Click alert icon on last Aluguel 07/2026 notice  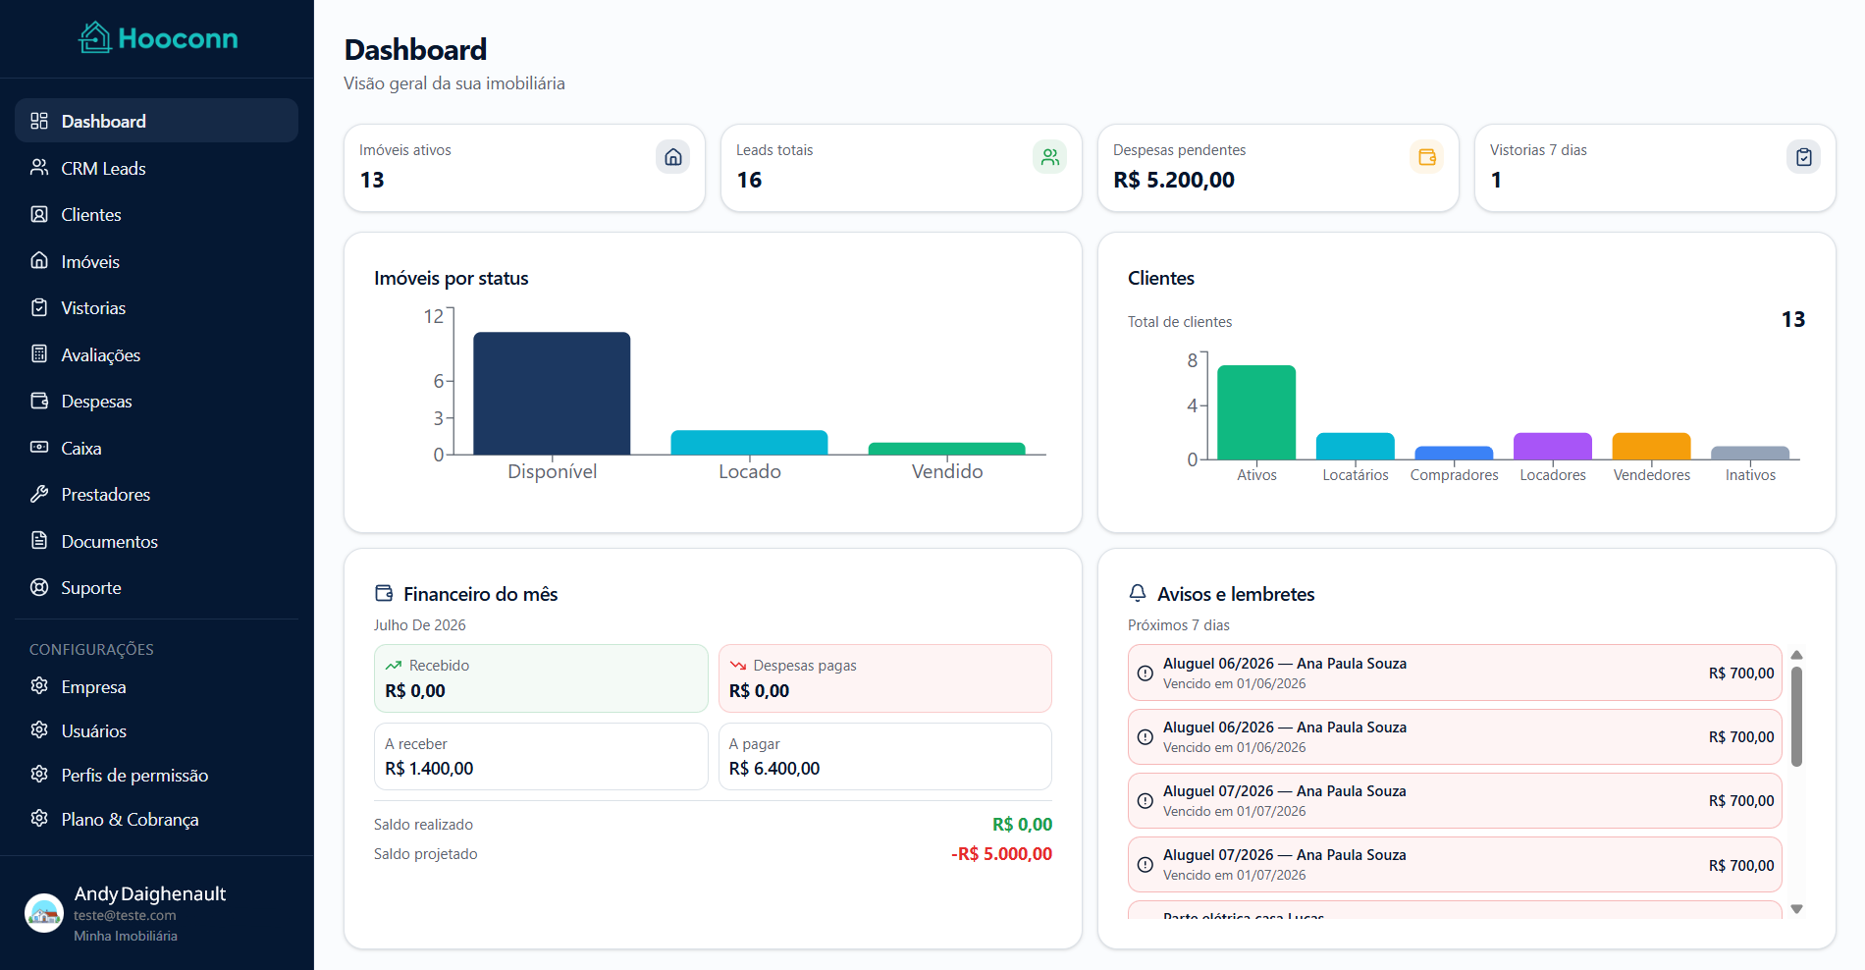pyautogui.click(x=1146, y=865)
